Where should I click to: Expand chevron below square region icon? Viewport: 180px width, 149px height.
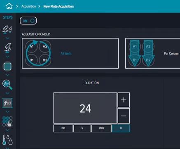[7, 75]
